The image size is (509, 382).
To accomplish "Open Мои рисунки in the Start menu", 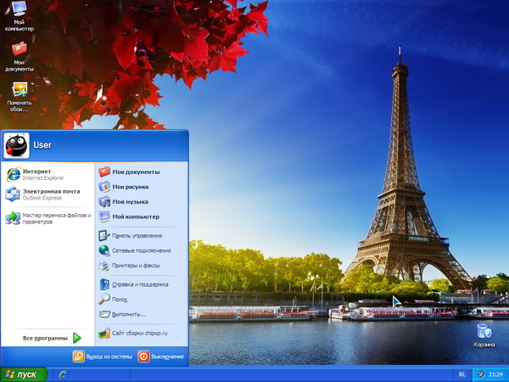I will pos(130,187).
